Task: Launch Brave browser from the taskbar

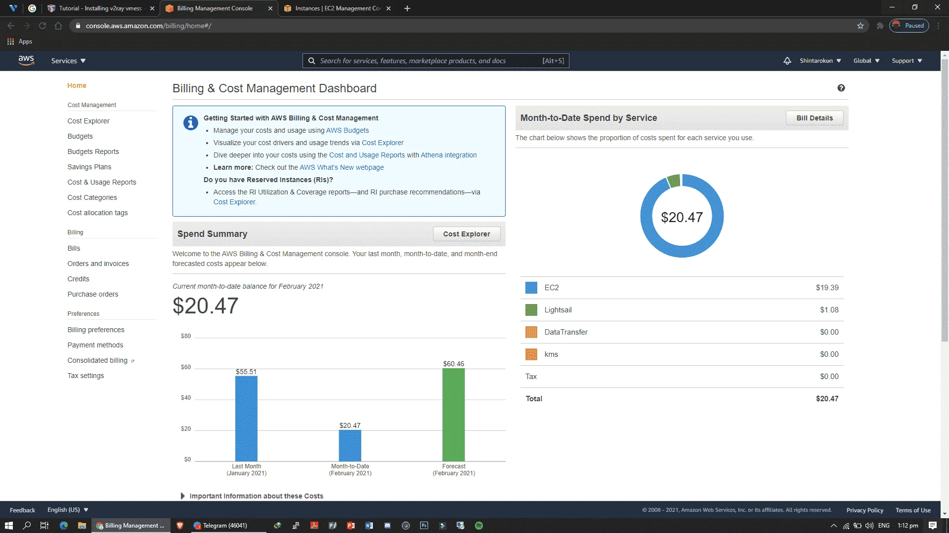Action: [x=180, y=526]
